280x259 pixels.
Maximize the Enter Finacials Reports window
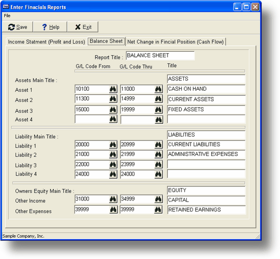(246, 7)
